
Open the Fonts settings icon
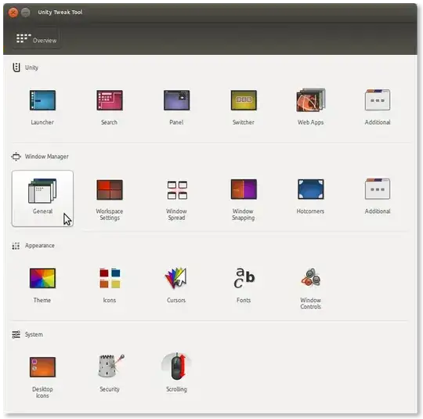pos(244,278)
